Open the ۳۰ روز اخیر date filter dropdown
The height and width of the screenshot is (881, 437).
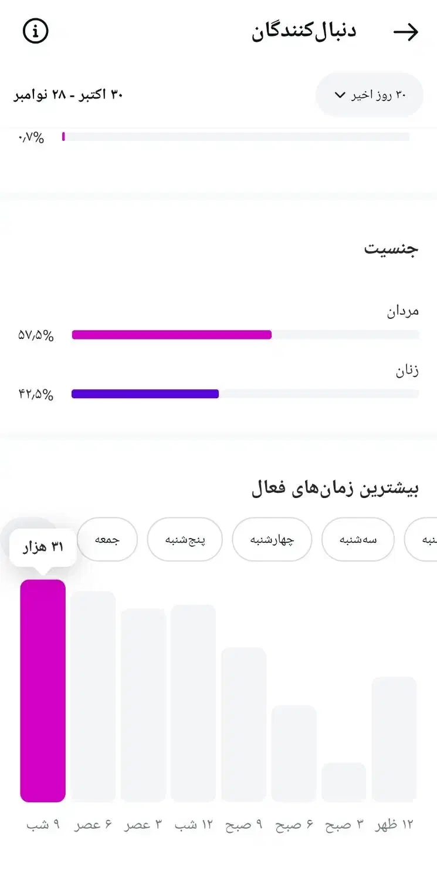369,95
